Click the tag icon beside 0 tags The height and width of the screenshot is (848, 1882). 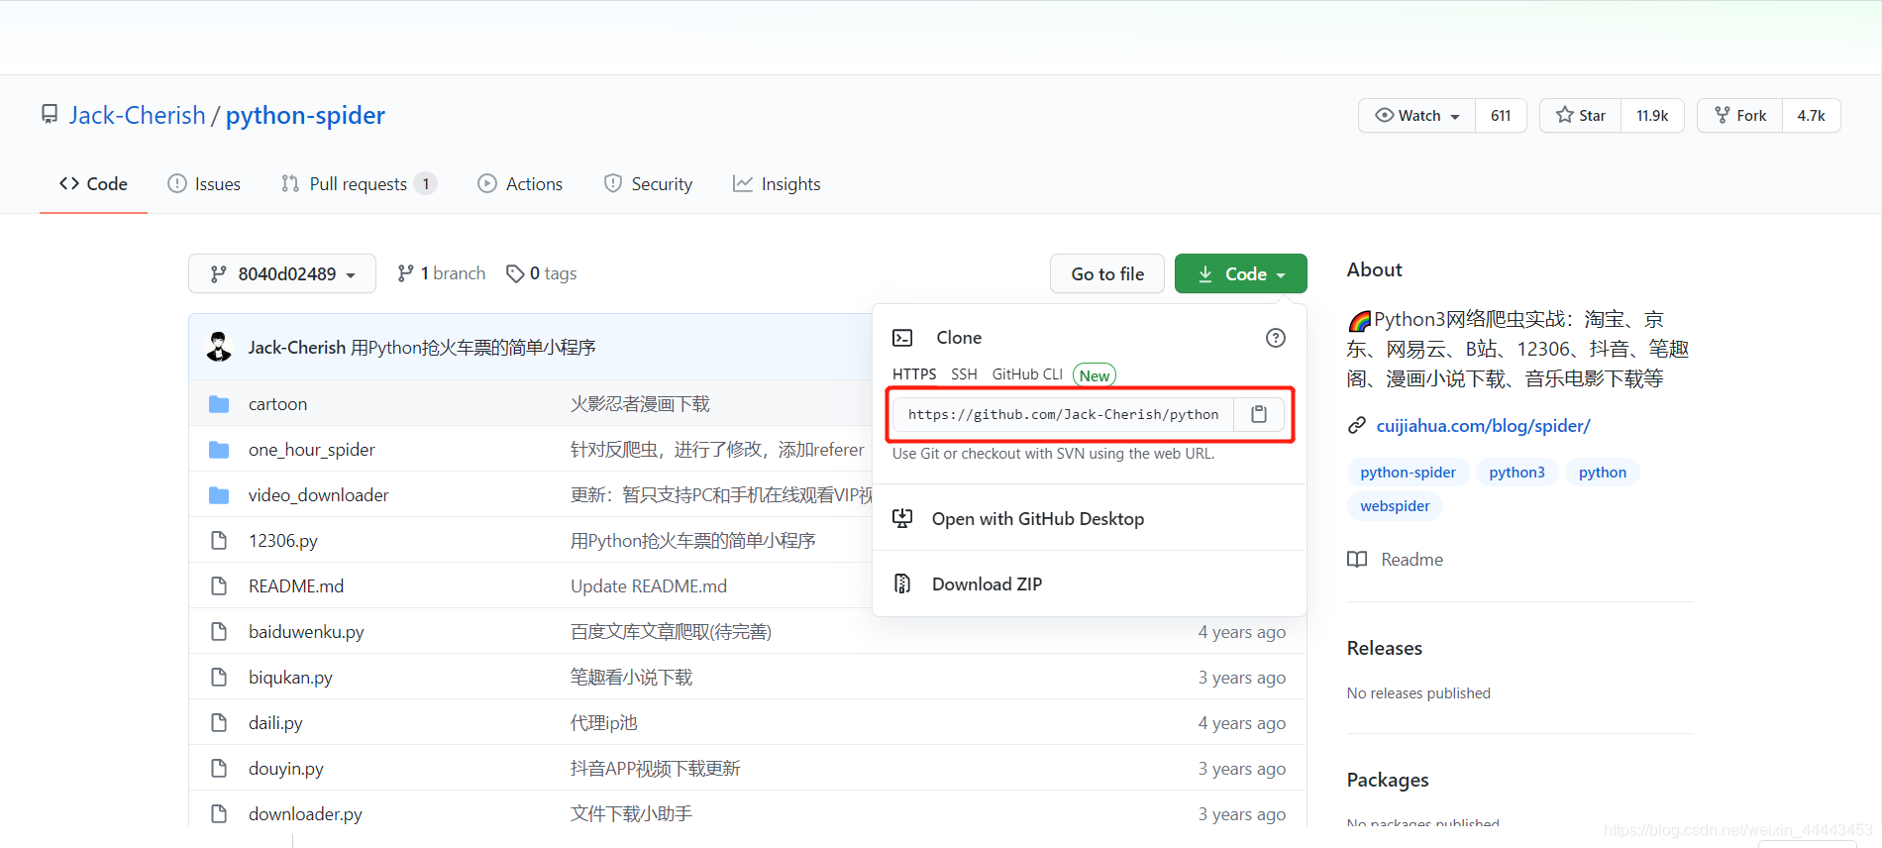pyautogui.click(x=515, y=273)
